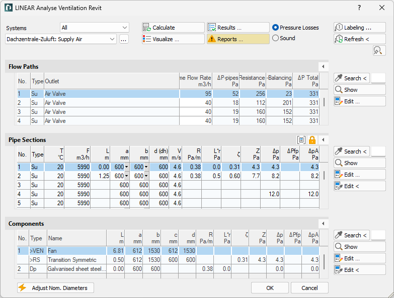Open the Reports warning button
The height and width of the screenshot is (298, 394).
[x=238, y=39]
